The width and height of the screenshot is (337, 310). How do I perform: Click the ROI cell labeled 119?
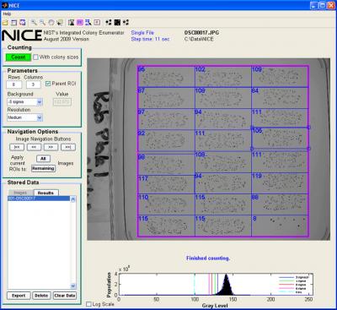[x=280, y=183]
